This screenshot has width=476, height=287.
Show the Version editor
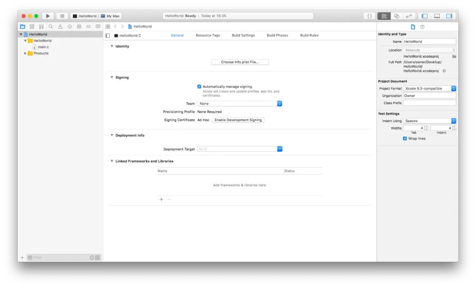(409, 16)
